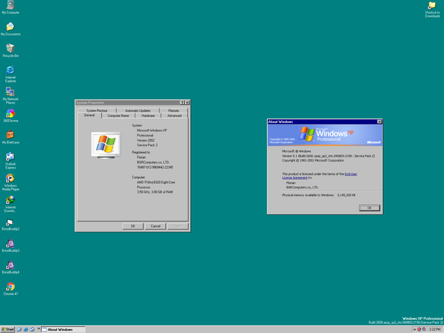
Task: Close the System Properties window
Action: click(x=187, y=103)
